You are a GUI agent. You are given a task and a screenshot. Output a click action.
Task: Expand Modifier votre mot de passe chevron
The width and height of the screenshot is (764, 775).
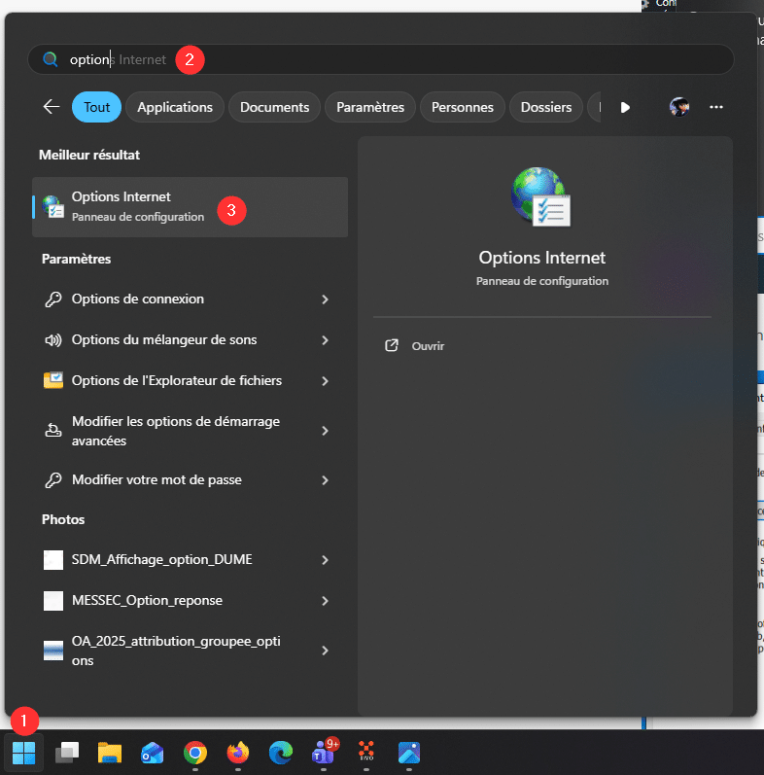pos(325,480)
